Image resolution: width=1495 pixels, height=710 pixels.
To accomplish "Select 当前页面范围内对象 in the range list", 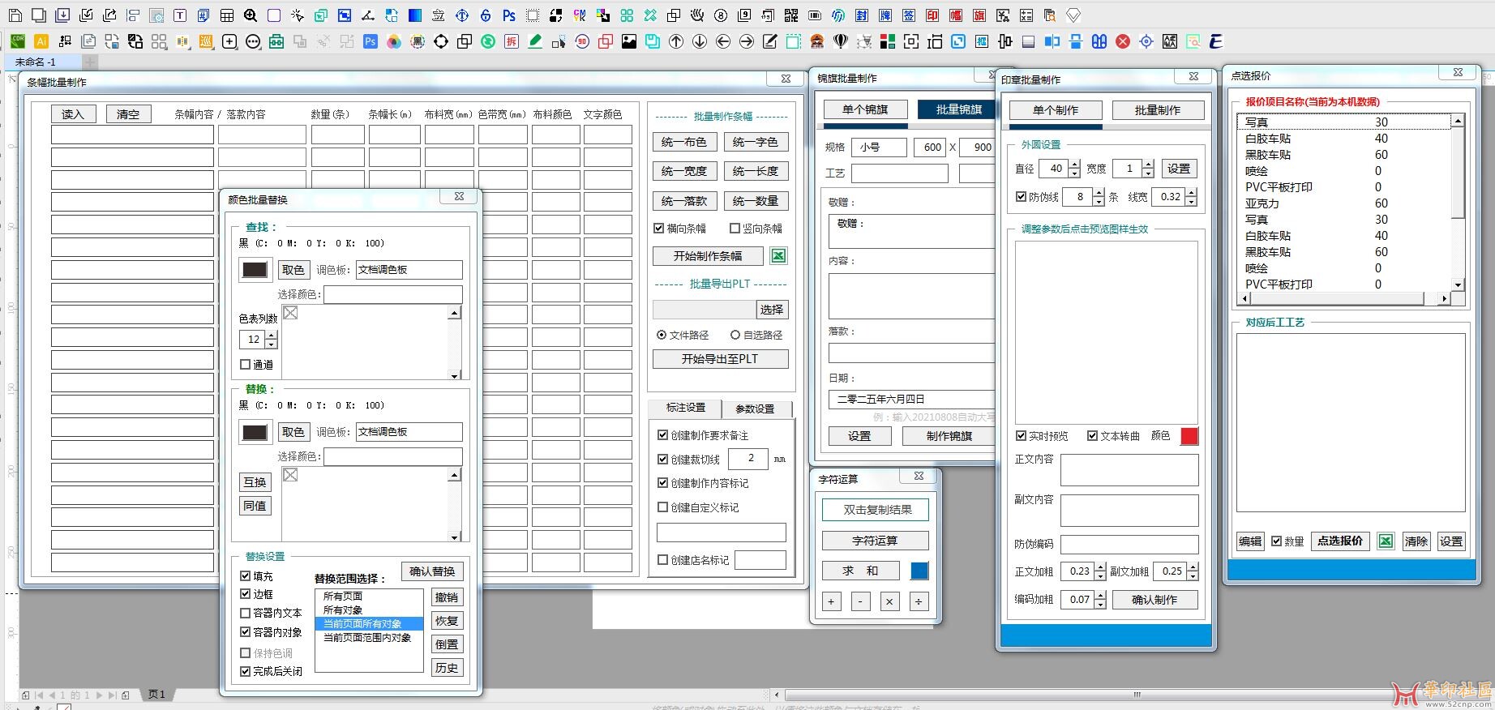I will tap(367, 638).
